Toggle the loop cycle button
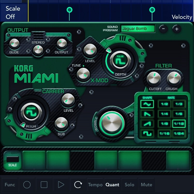This screenshot has width=194, height=194. (78, 185)
